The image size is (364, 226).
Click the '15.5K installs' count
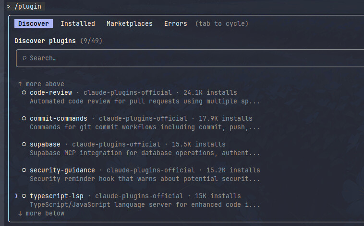(198, 144)
